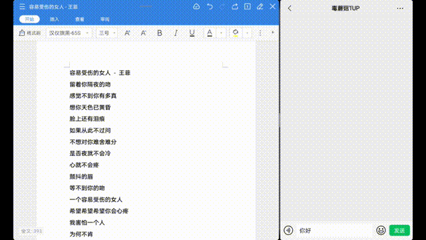
Task: Apply the font color A button
Action: point(210,33)
